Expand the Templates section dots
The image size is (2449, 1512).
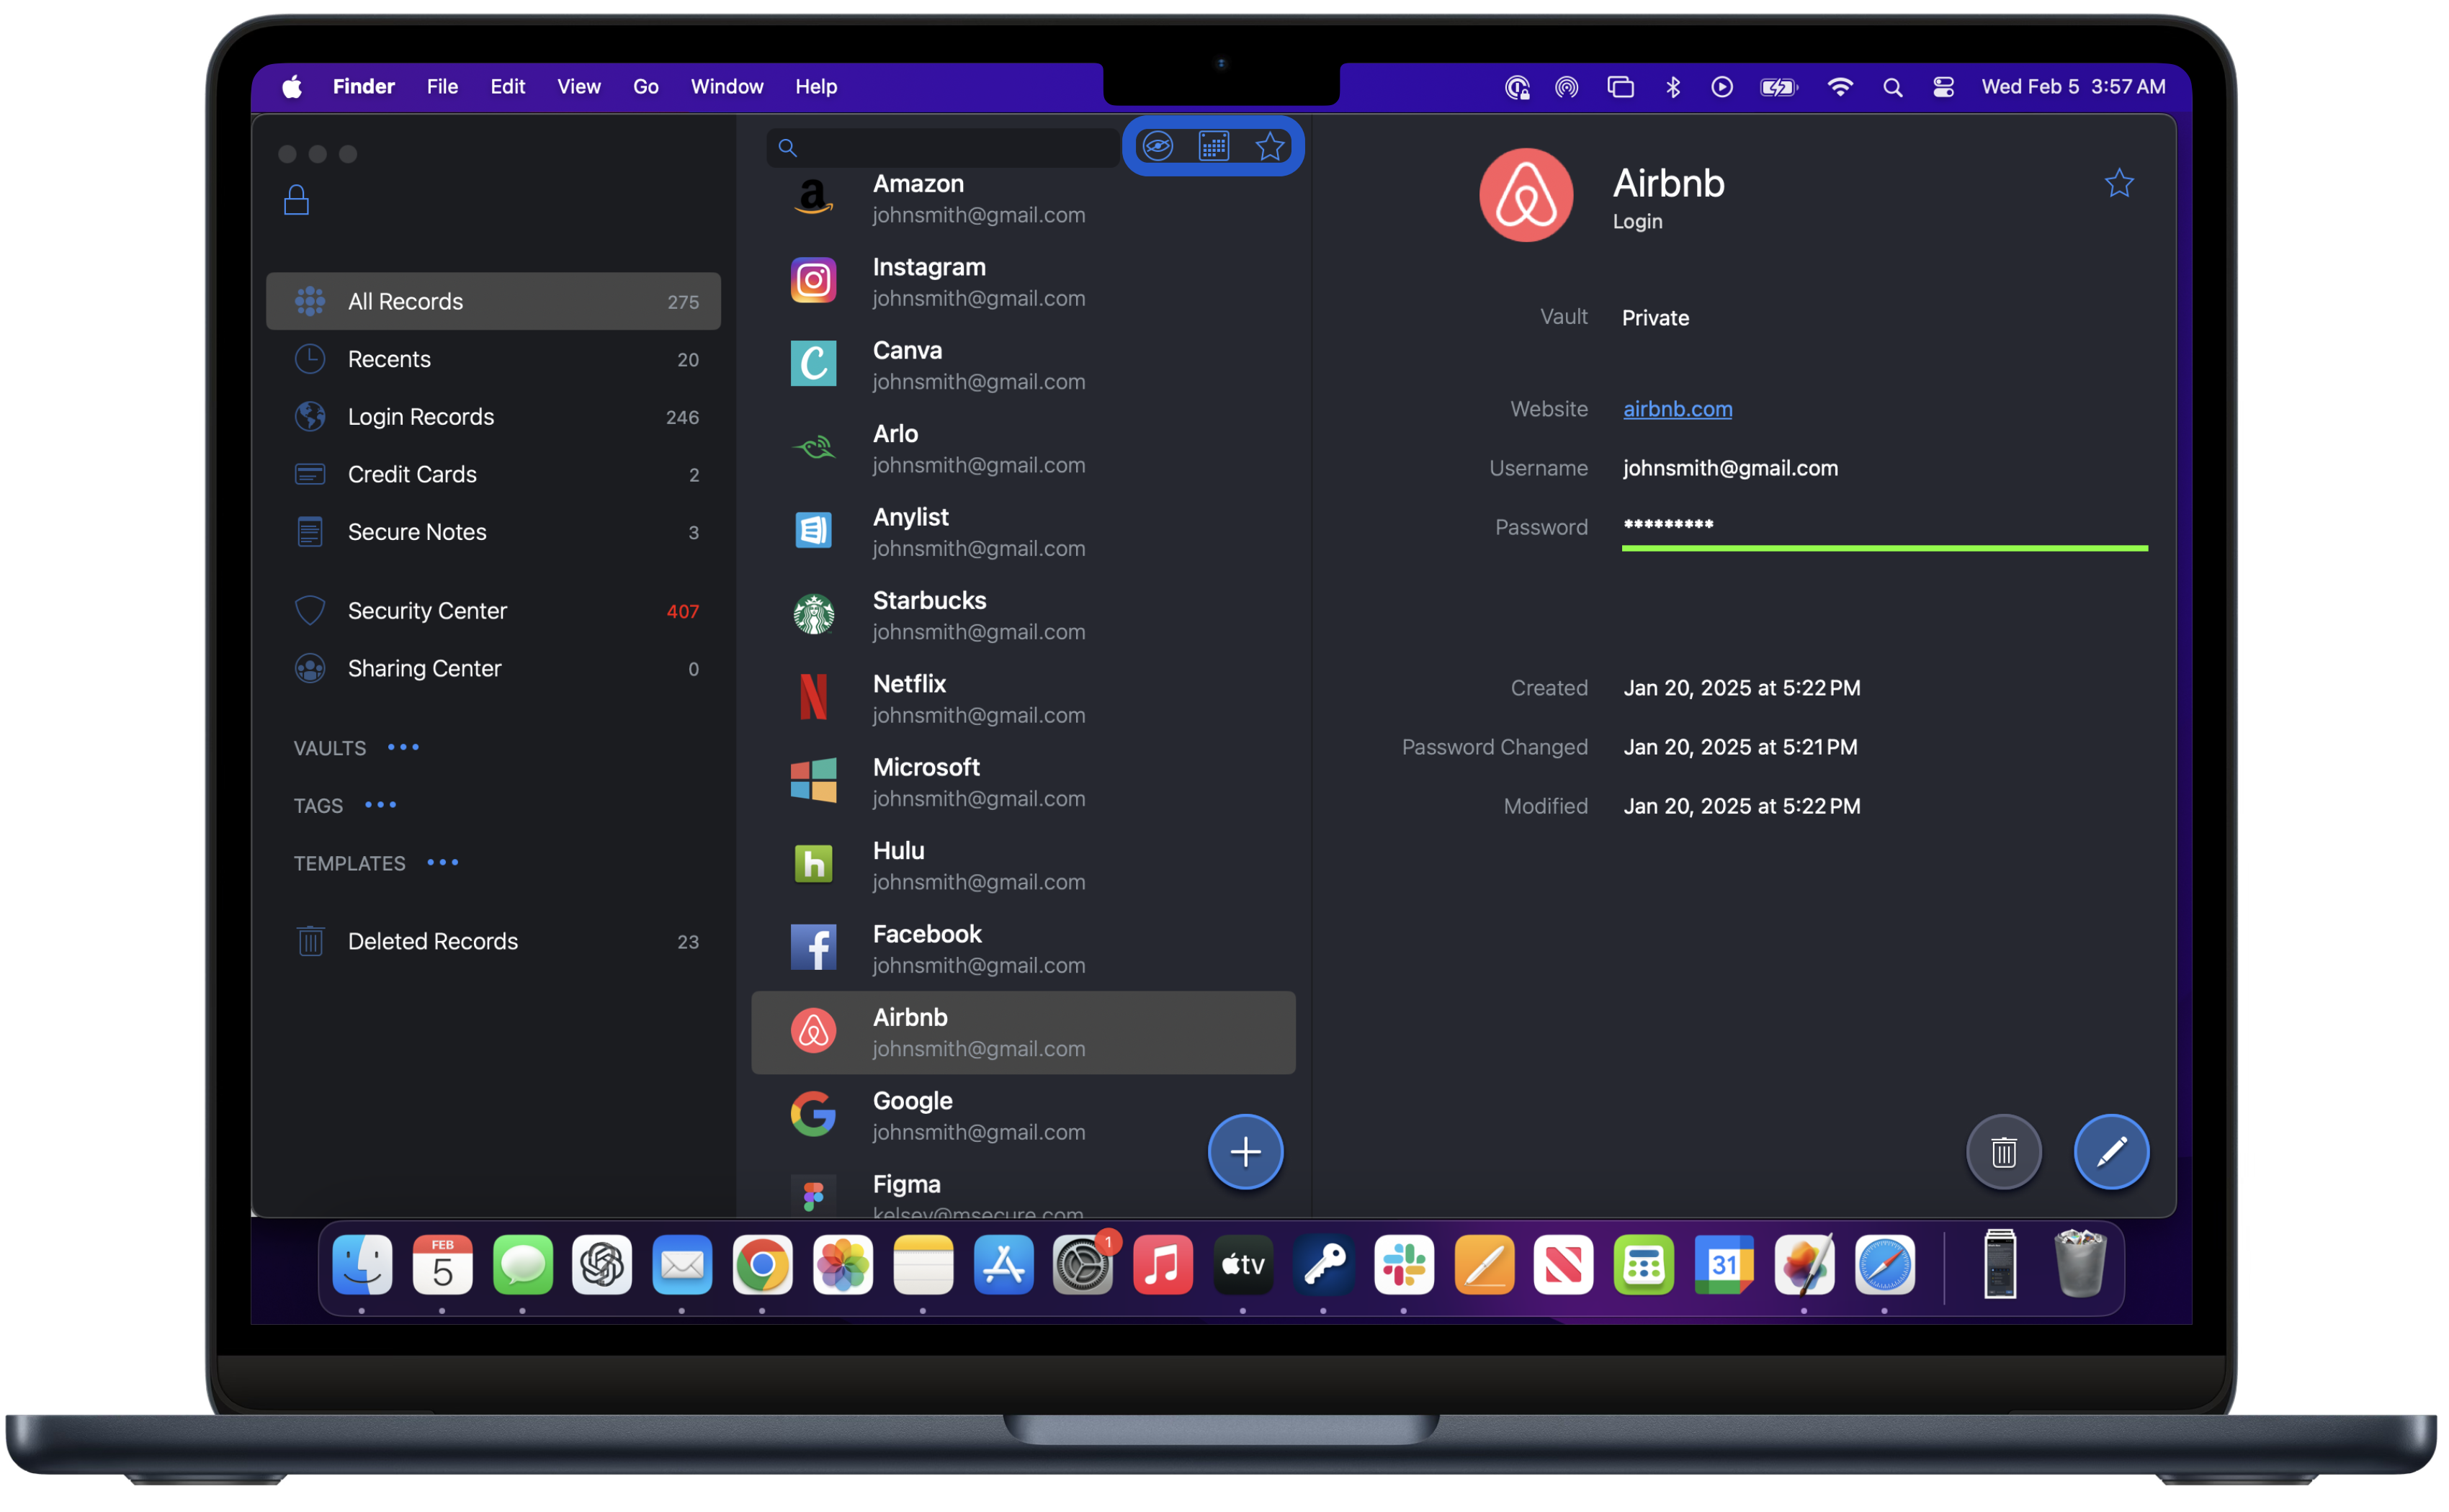point(442,862)
